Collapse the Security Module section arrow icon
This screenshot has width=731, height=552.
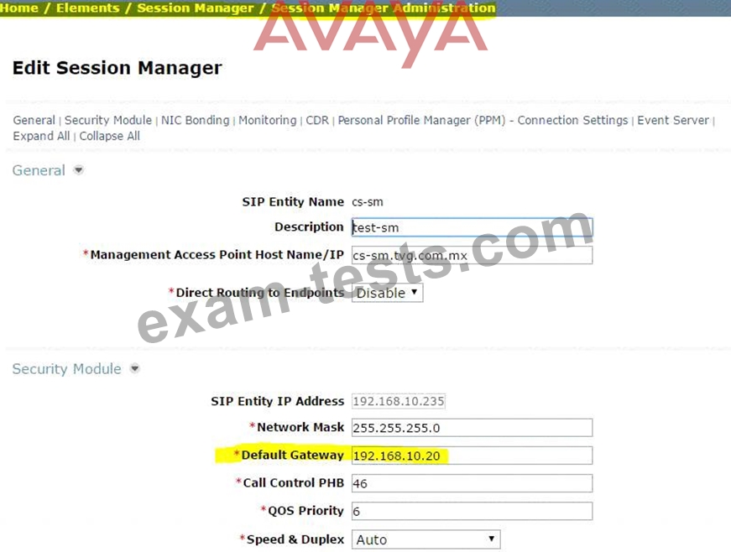tap(135, 368)
